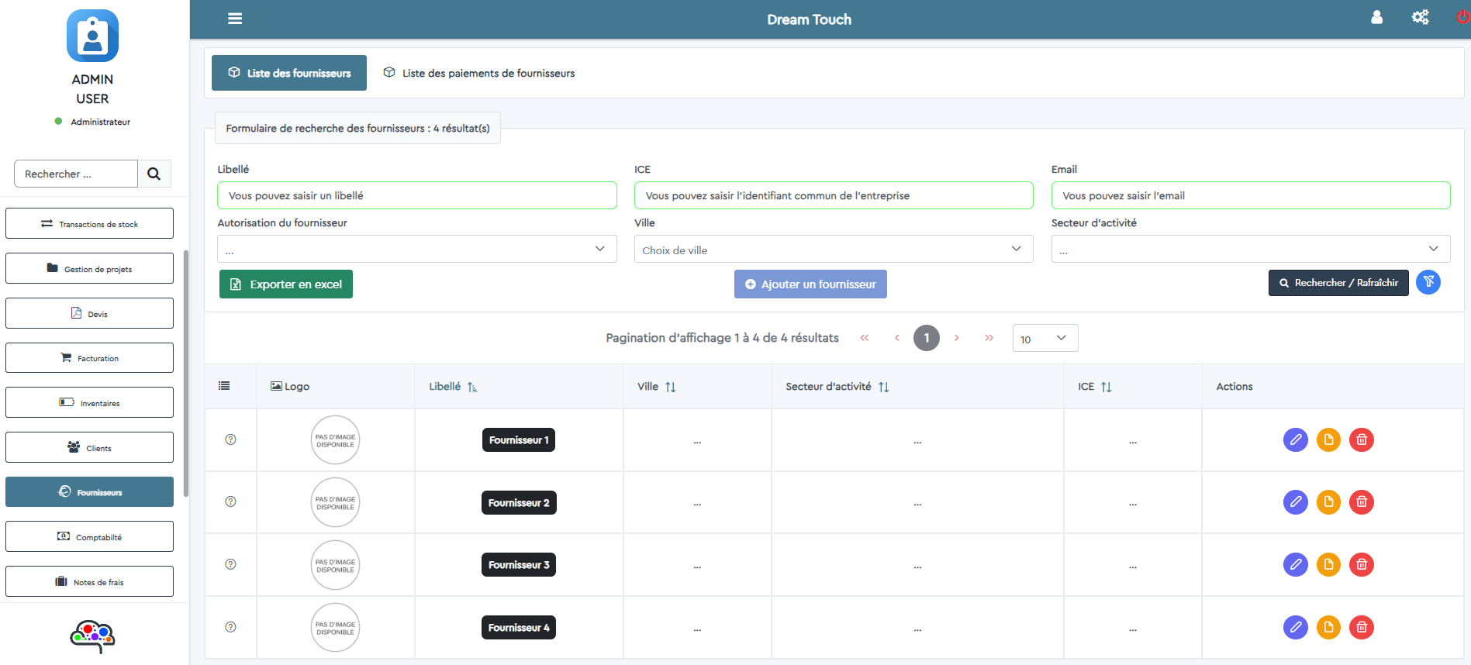The height and width of the screenshot is (665, 1471).
Task: Open the user profile icon in header
Action: (1376, 17)
